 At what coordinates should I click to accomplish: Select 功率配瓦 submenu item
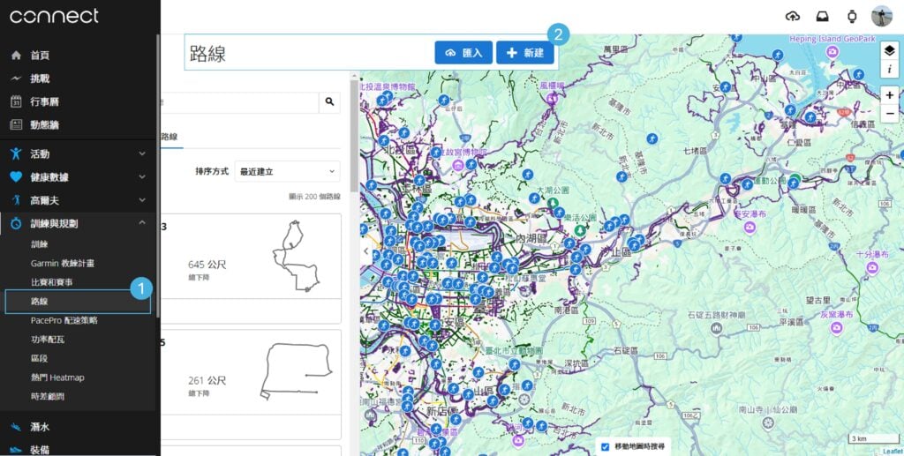[x=48, y=339]
